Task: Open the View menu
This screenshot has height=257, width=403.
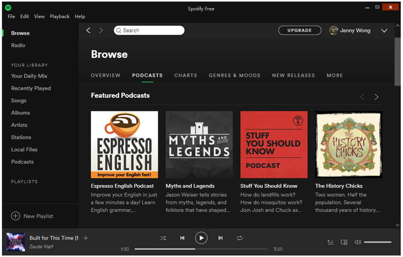Action: point(39,16)
